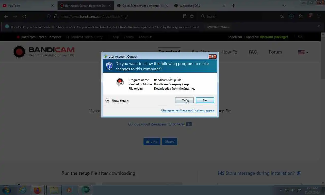Open the Firefox hamburger menu
The image size is (325, 195).
[x=319, y=16]
